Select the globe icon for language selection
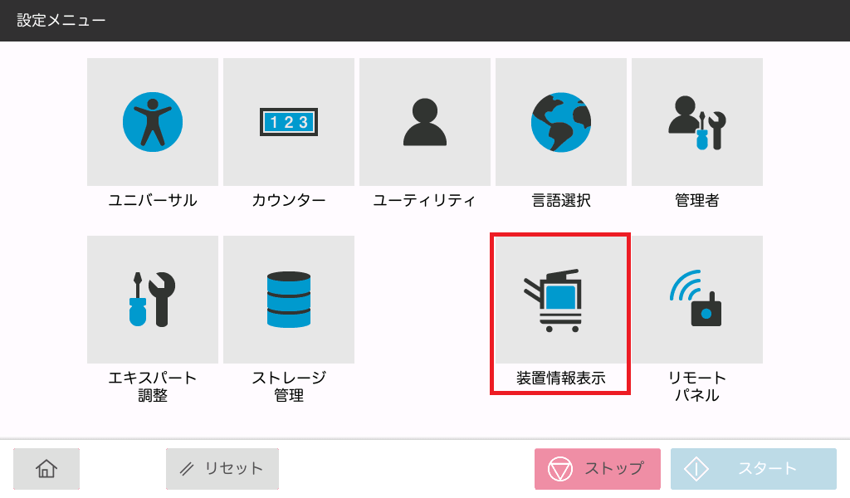 point(561,122)
